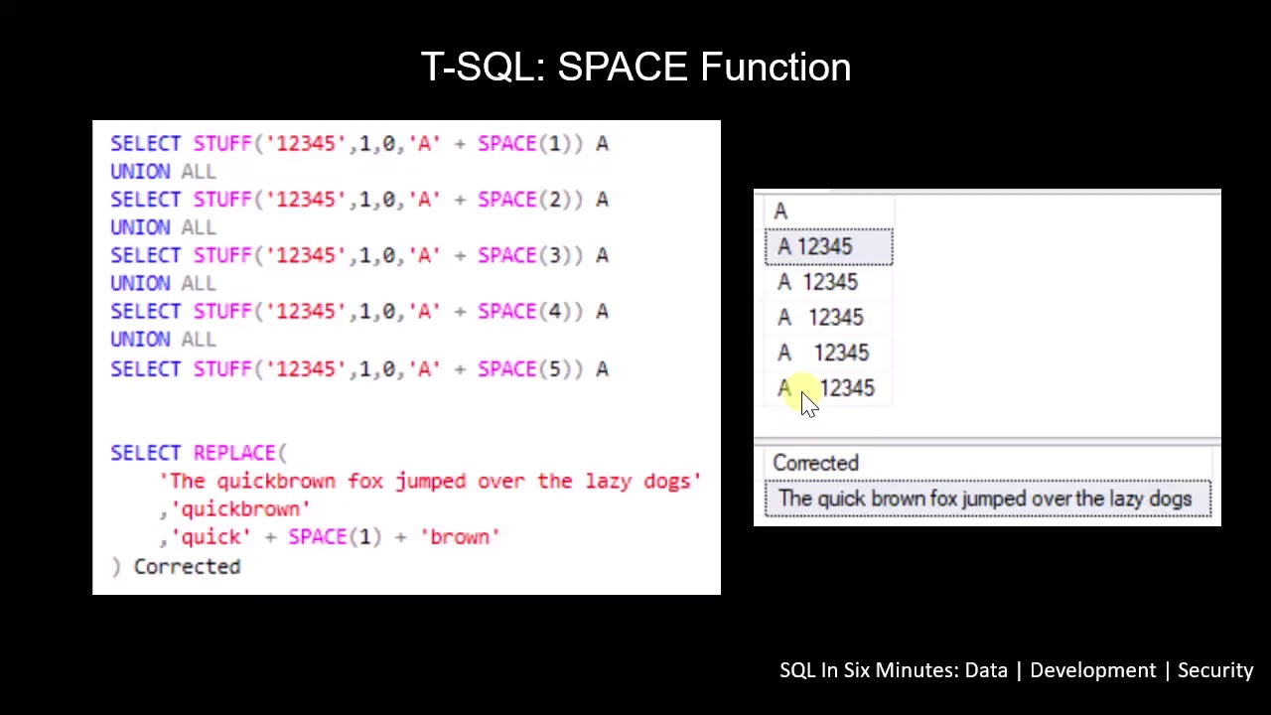Click the SPACE(4) STUFF query line
1271x715 pixels.
pos(359,312)
